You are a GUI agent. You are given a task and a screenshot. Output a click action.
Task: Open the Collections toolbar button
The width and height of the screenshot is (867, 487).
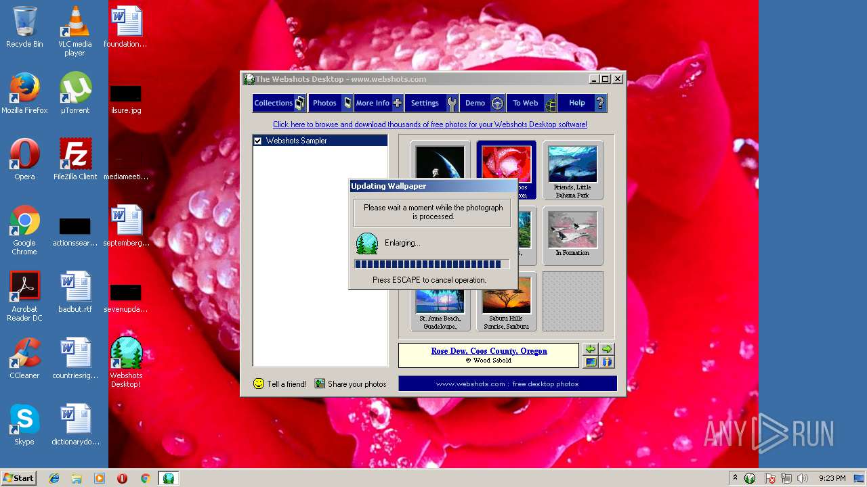click(280, 103)
